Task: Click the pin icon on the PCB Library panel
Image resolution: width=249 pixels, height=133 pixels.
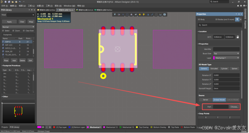Action: [32, 10]
